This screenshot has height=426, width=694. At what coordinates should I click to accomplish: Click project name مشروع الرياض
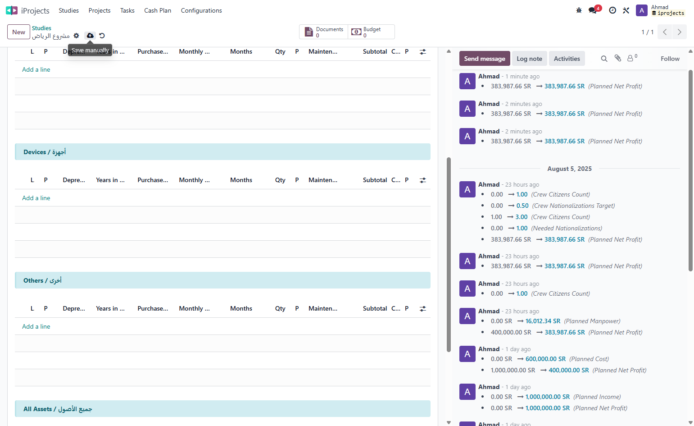tap(51, 36)
